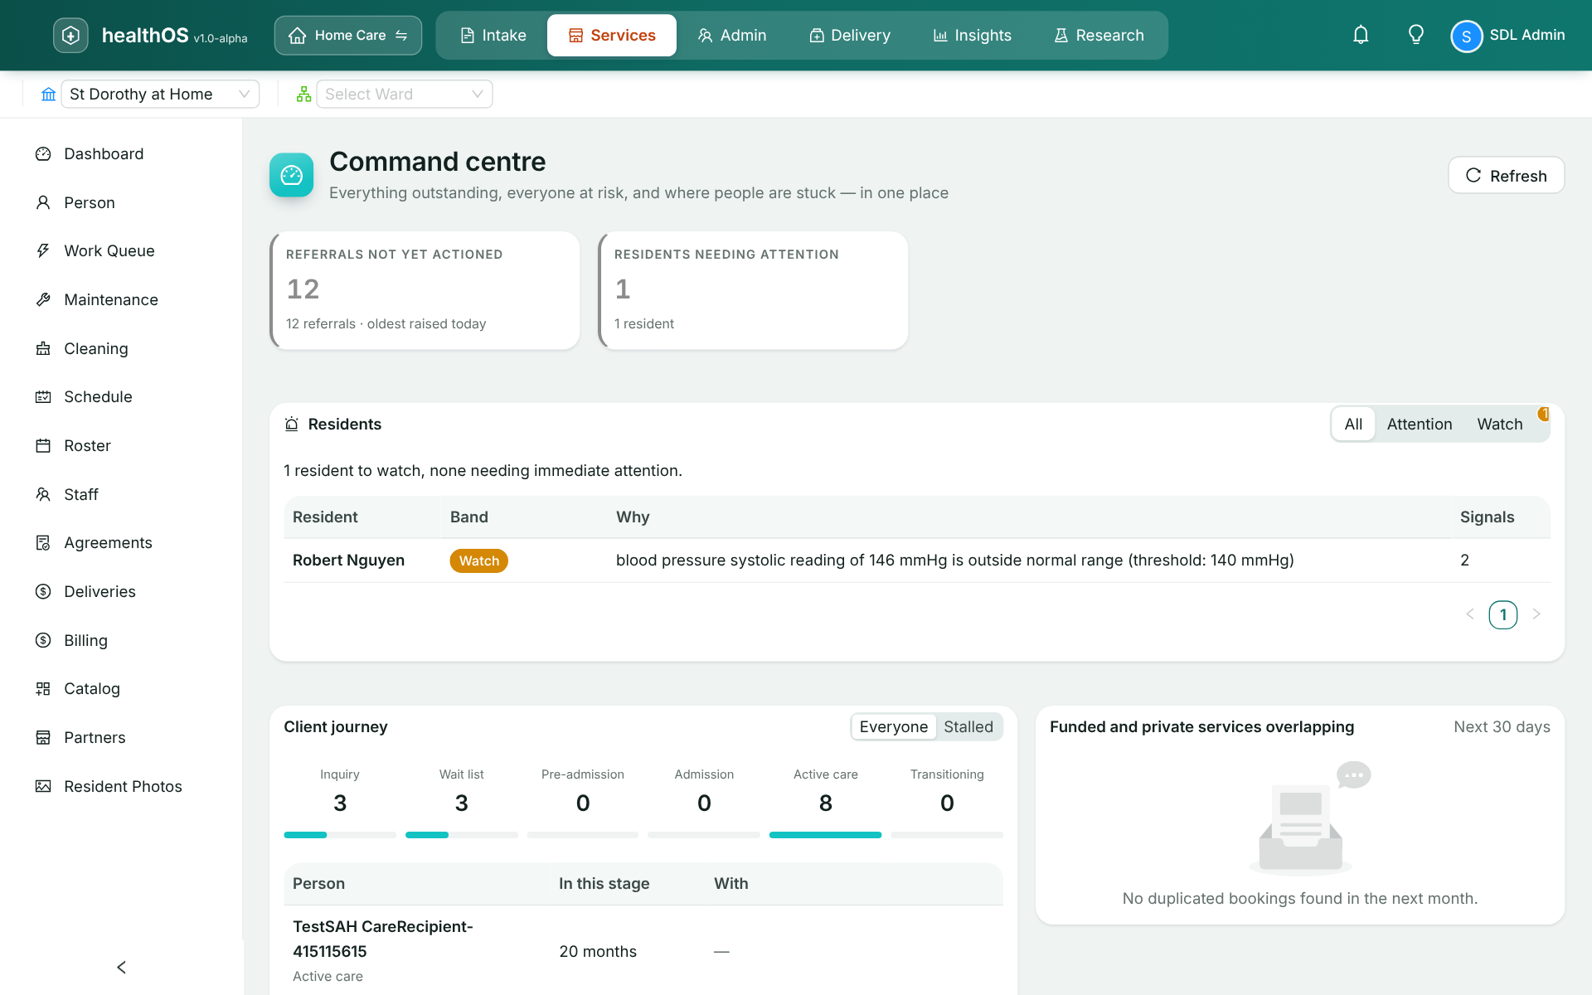
Task: Click the SDL Admin avatar
Action: [1466, 36]
